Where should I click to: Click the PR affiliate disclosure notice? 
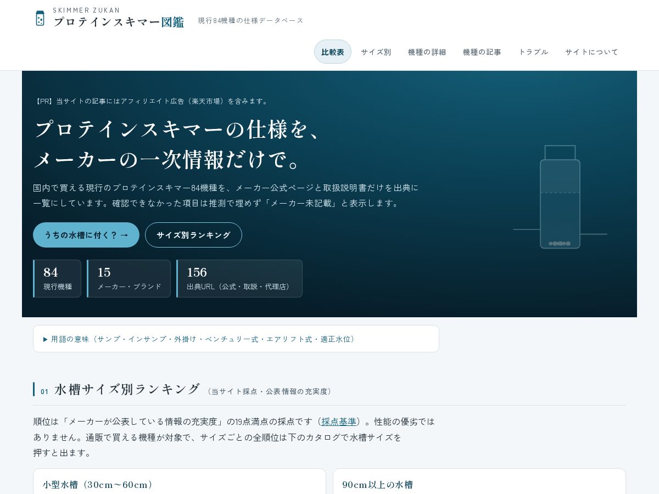pos(152,101)
